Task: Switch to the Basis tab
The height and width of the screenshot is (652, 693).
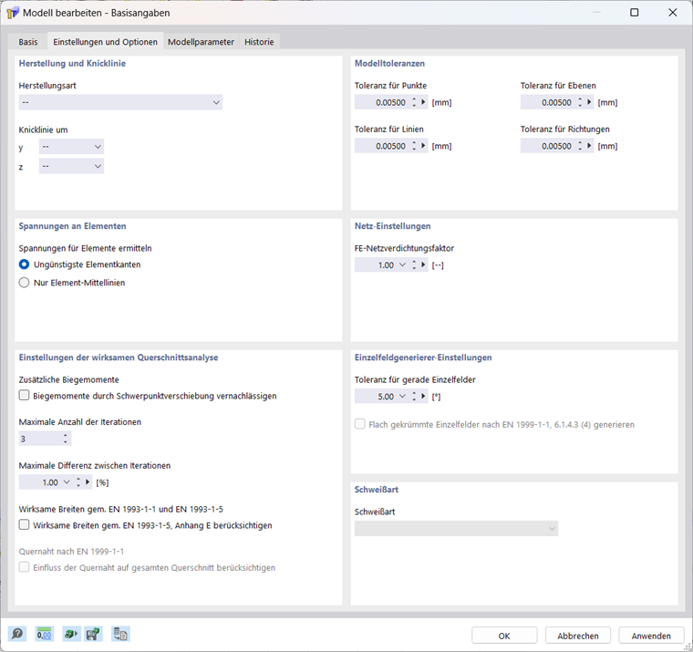Action: click(x=28, y=42)
